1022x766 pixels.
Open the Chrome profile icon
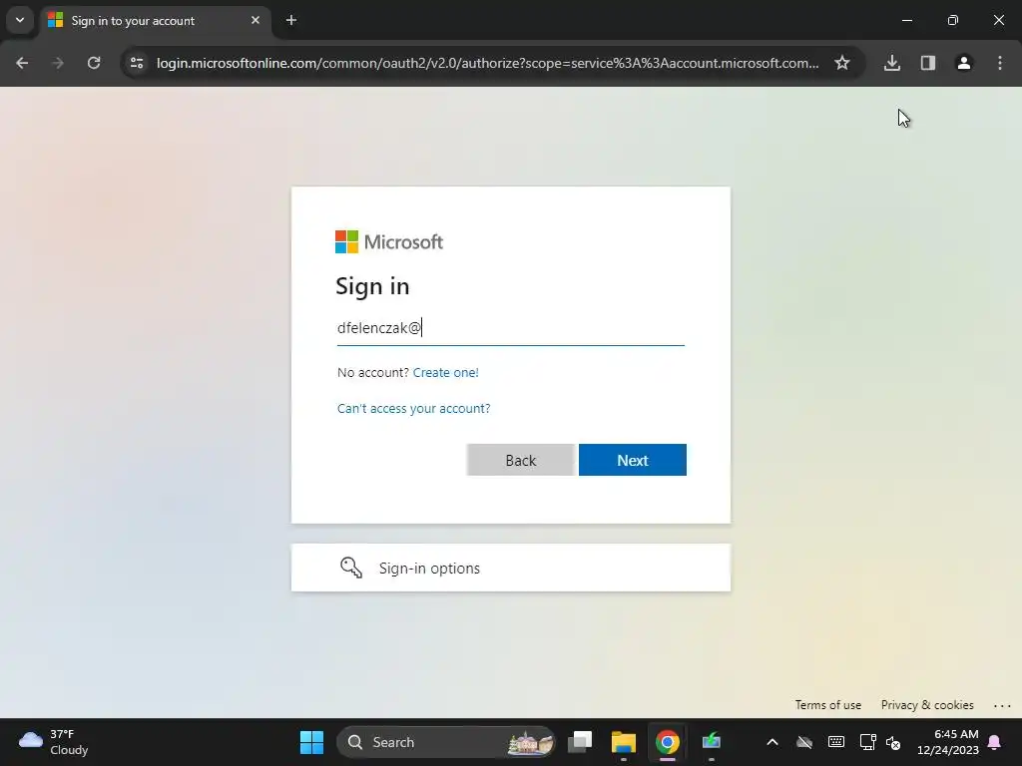coord(964,63)
